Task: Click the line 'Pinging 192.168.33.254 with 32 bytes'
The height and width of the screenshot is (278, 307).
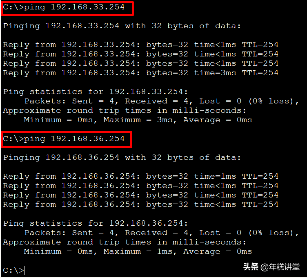Action: [122, 26]
